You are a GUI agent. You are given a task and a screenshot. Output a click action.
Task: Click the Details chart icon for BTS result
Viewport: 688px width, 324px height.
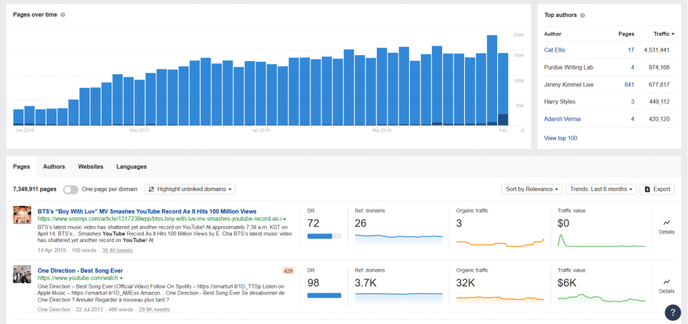(666, 223)
